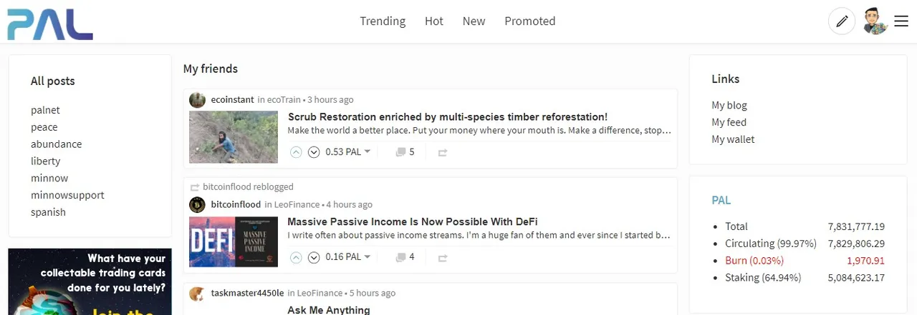Viewport: 917px width, 315px height.
Task: Open the PAL logo home link
Action: point(50,25)
